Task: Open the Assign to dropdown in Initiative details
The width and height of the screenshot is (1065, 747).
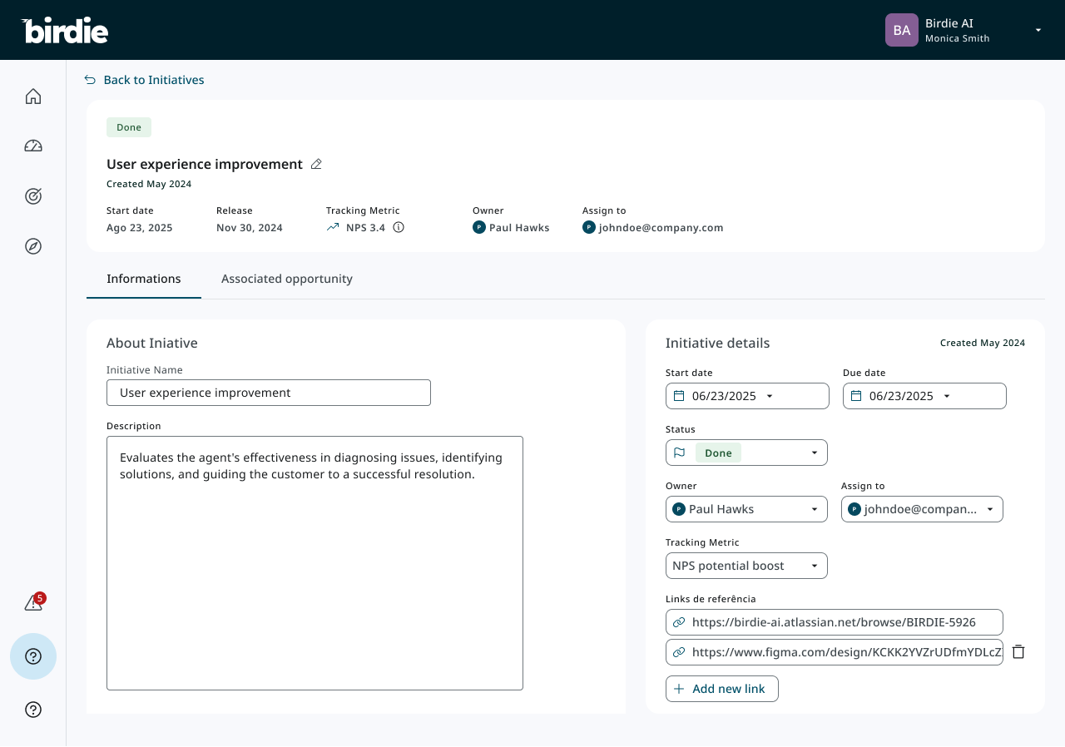Action: point(922,509)
